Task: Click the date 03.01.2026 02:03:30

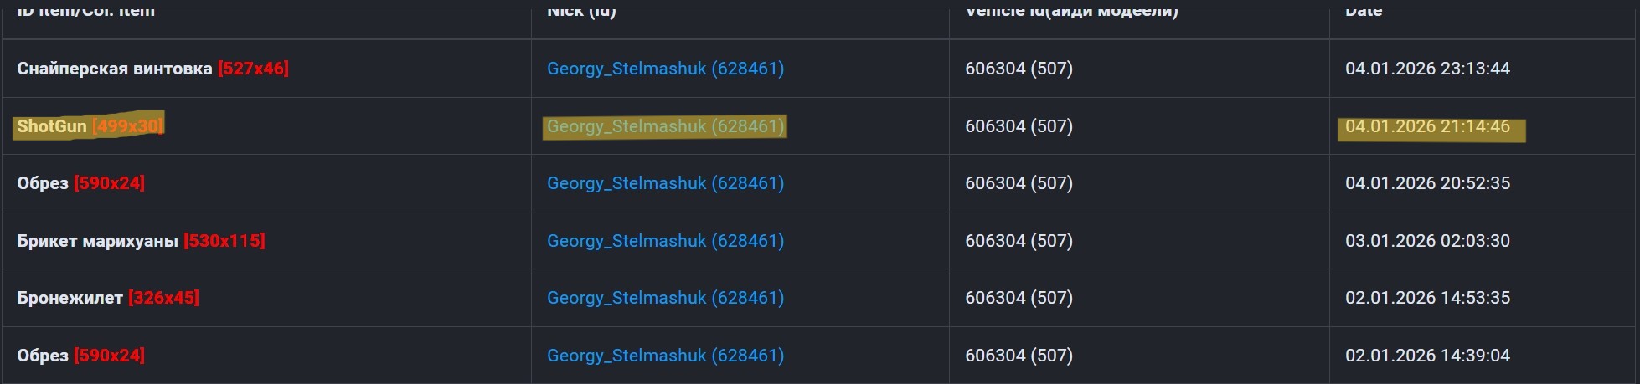Action: coord(1427,241)
